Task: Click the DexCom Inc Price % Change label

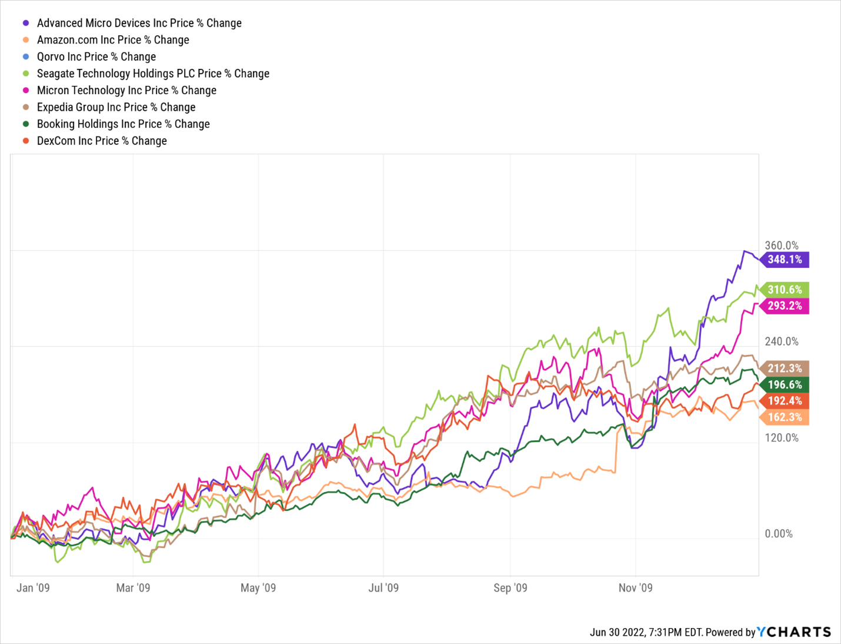Action: coord(102,141)
